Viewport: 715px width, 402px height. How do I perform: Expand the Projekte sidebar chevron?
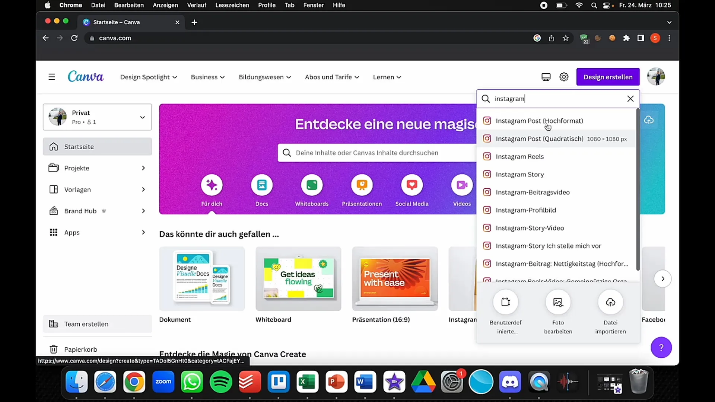point(143,168)
